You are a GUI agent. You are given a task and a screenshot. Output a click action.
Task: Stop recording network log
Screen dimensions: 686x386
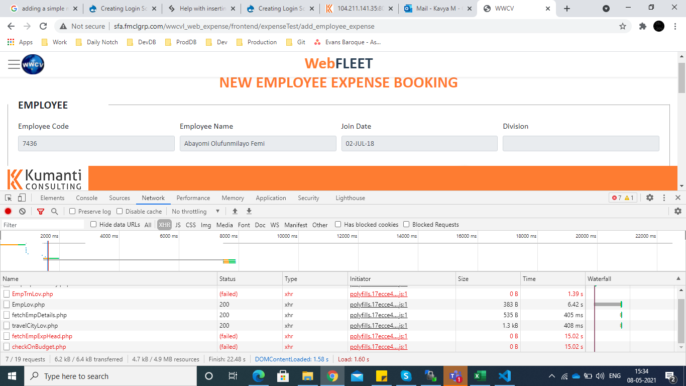(x=8, y=211)
